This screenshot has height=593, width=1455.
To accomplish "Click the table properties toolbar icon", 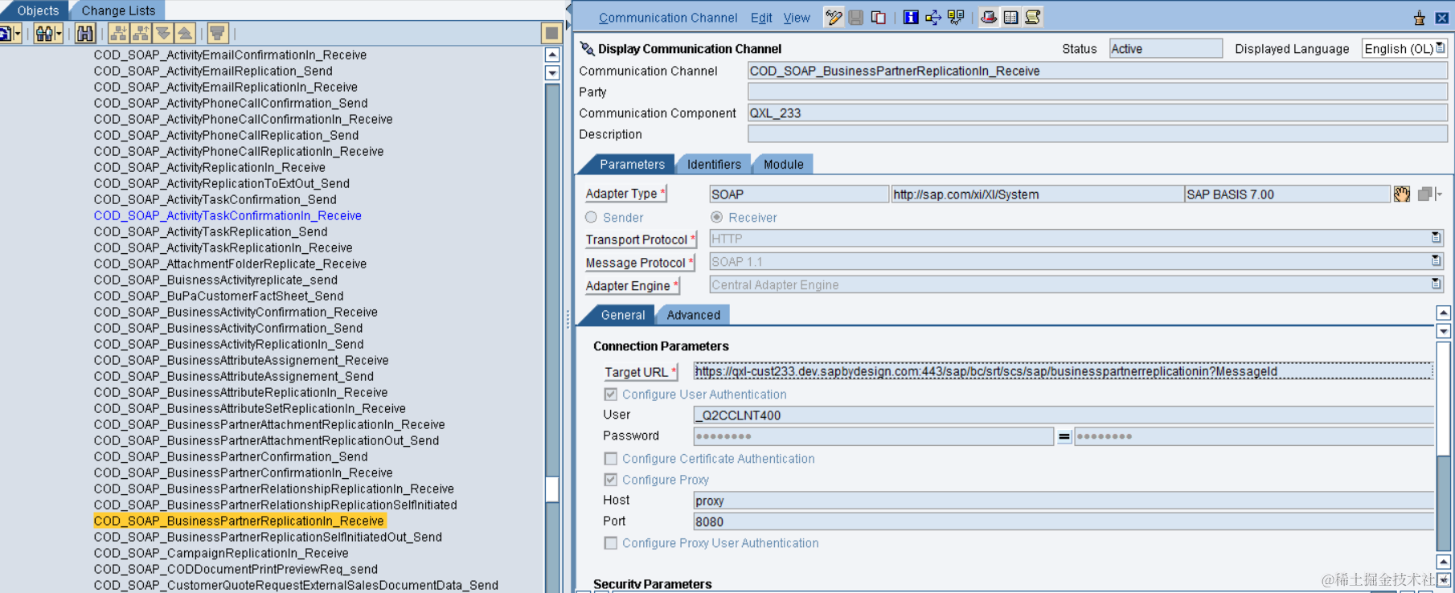I will click(1011, 17).
